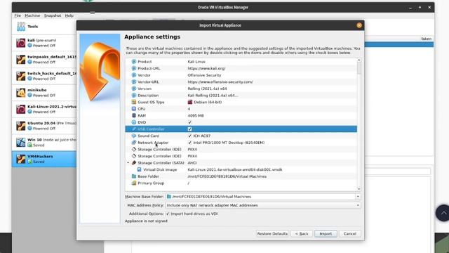
Task: Select the Win 10 VM icon
Action: tap(20, 142)
